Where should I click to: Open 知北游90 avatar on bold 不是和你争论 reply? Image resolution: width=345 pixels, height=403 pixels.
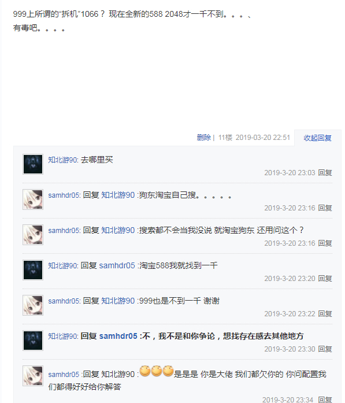[33, 341]
